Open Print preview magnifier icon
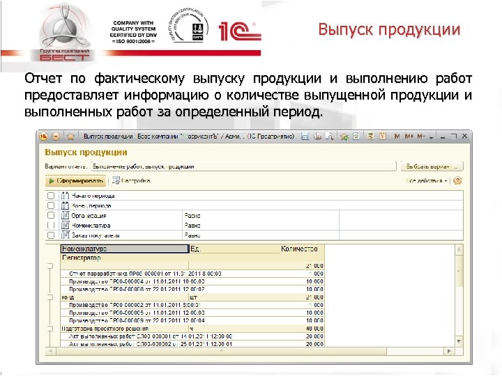This screenshot has height=376, width=502. click(x=329, y=136)
